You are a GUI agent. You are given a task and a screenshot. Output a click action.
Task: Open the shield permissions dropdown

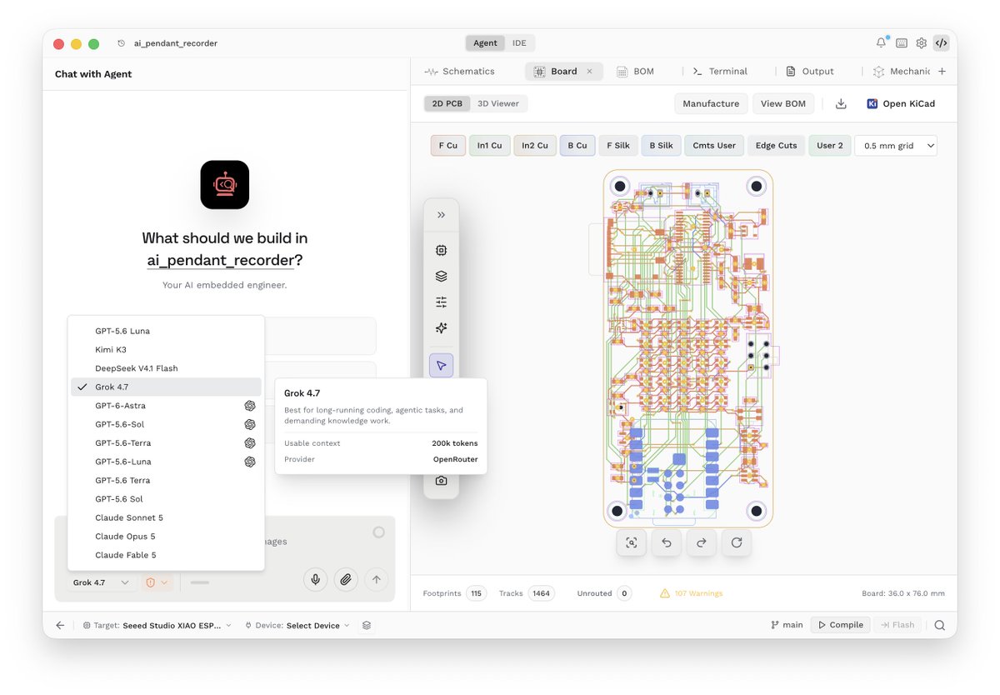tap(157, 582)
